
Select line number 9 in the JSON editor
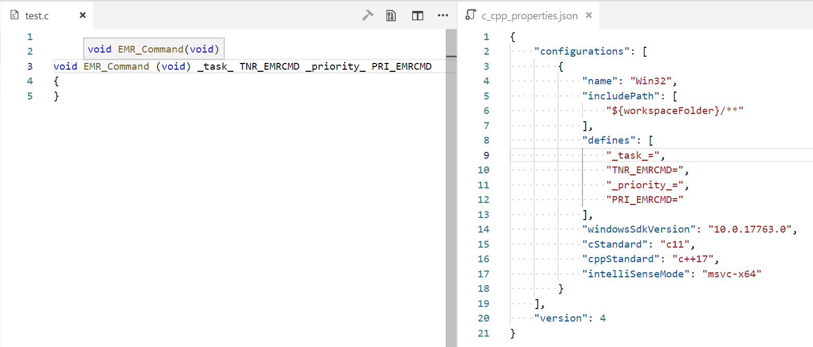pos(486,155)
